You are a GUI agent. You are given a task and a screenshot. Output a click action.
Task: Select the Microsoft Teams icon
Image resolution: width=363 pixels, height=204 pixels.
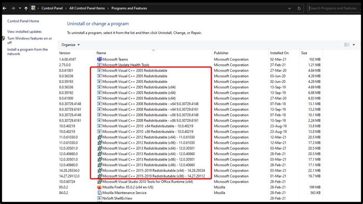click(x=100, y=60)
